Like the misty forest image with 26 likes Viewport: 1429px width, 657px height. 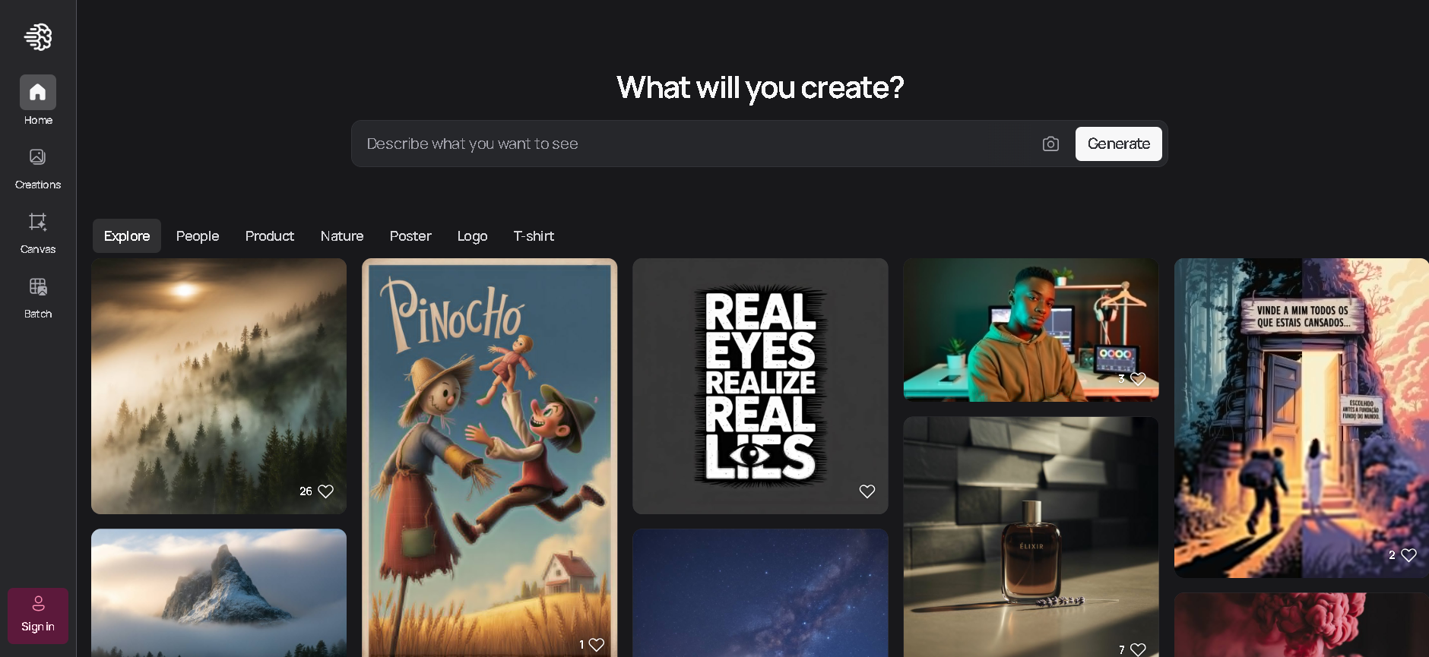(x=326, y=491)
